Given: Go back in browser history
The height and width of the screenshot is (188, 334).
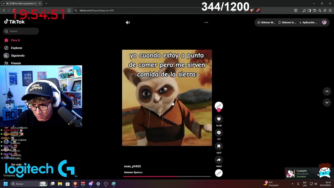Looking at the screenshot, I should tap(4, 10).
